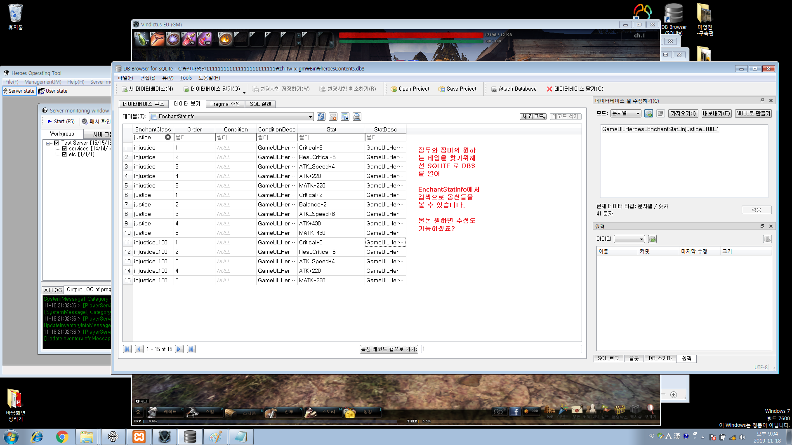Toggle the services checkbox in workgroup tree
Screen dimensions: 792x445
64,149
